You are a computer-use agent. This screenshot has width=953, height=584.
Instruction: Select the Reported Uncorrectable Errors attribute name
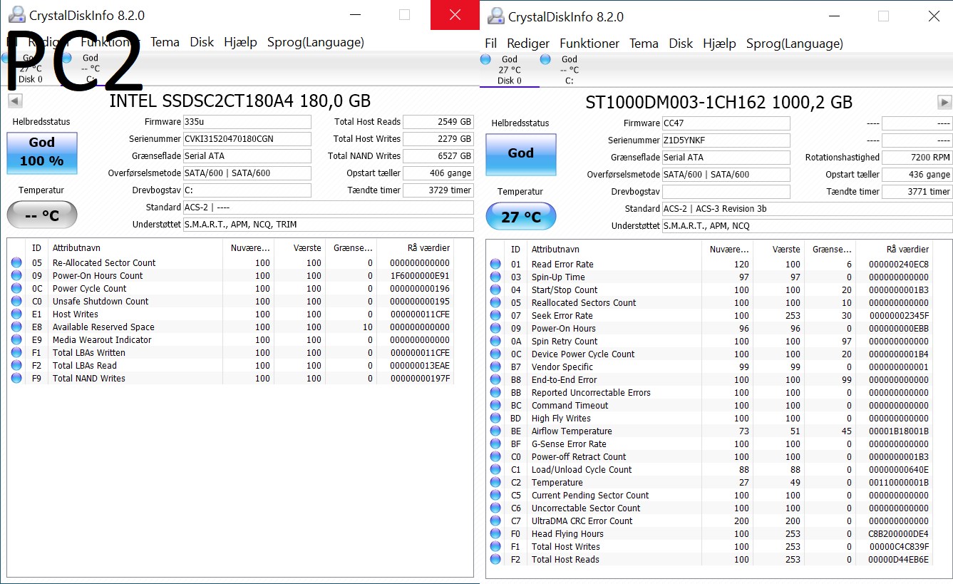591,393
